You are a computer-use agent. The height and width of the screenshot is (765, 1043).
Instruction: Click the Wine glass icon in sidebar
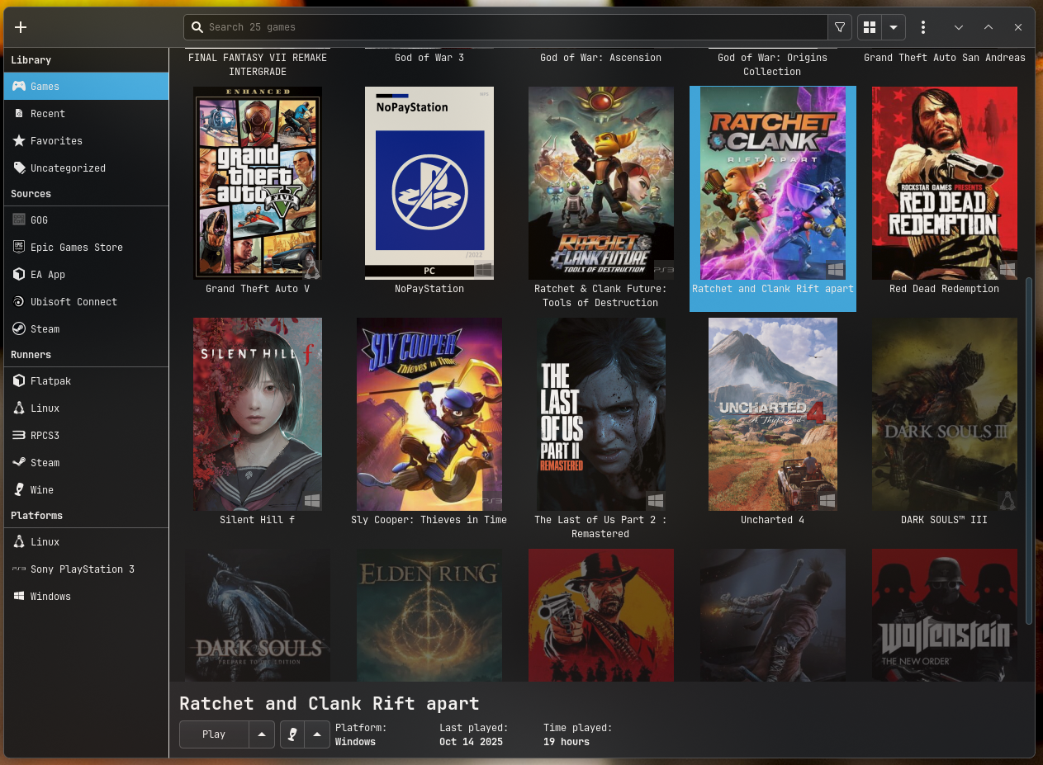click(x=19, y=489)
